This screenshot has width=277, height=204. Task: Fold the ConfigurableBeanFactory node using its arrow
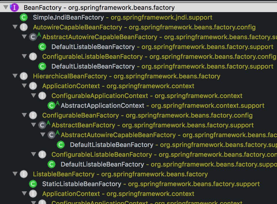click(24, 115)
